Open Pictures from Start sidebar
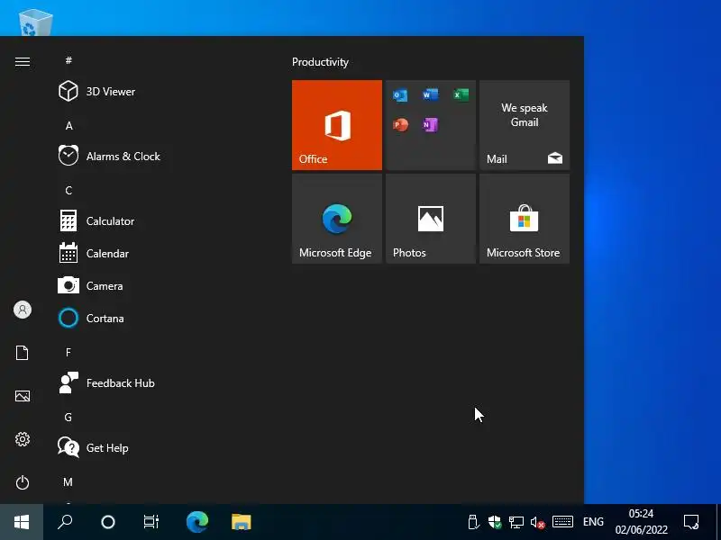 (22, 396)
